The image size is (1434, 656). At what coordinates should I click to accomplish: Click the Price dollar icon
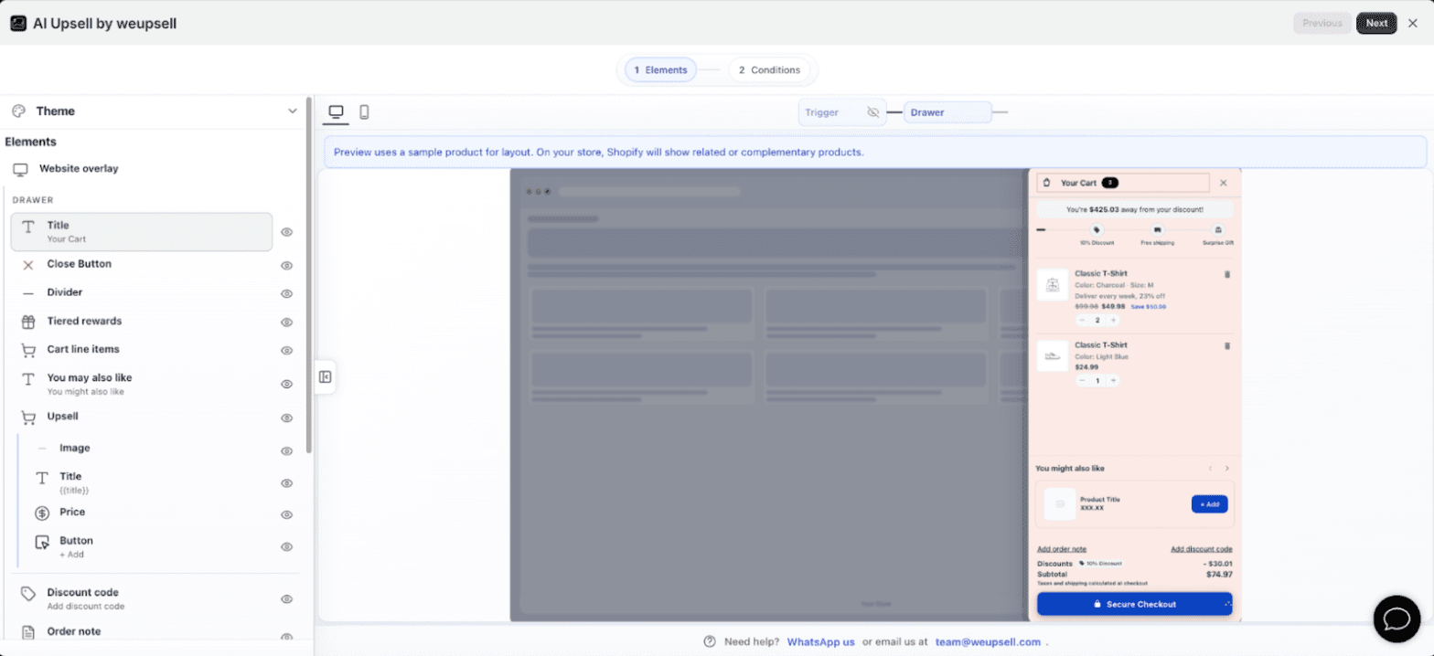42,513
